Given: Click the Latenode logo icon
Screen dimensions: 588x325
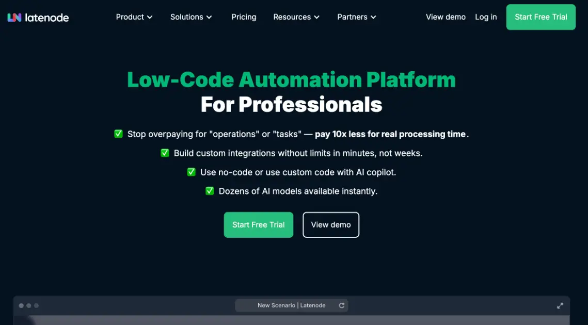Looking at the screenshot, I should coord(14,17).
